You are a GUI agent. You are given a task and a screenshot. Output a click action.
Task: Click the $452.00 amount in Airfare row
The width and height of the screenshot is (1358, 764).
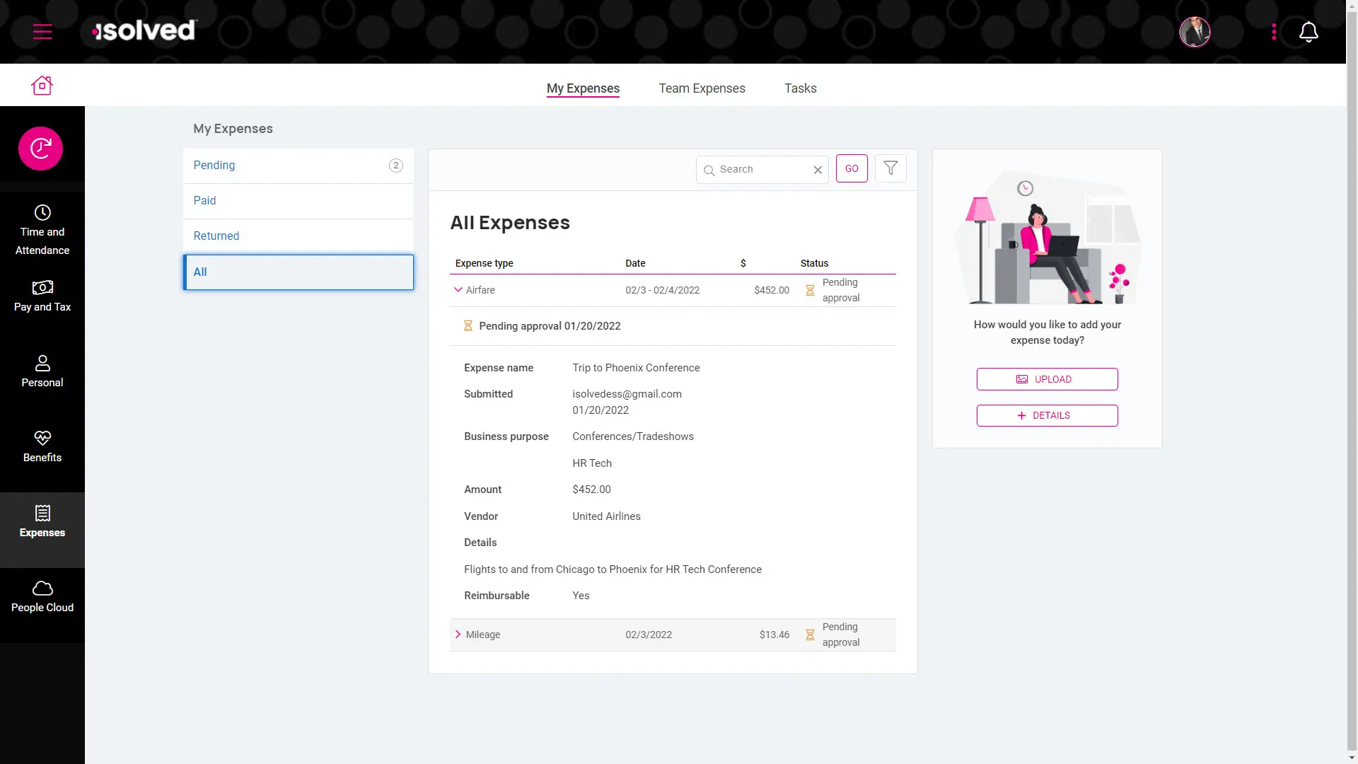tap(772, 290)
